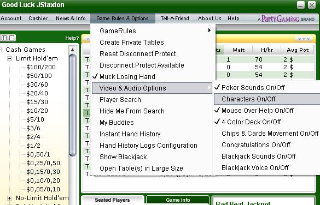Sort table list by Avg Pot column
The image size is (320, 205).
click(x=298, y=50)
